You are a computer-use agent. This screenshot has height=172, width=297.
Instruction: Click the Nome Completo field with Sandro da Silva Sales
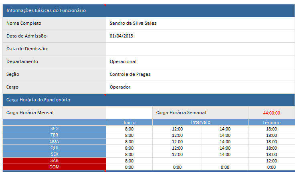(200, 23)
